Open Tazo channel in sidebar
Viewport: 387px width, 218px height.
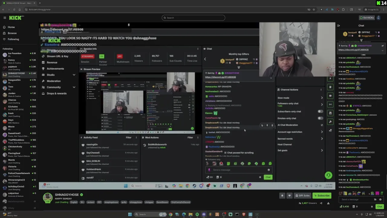pos(19,88)
